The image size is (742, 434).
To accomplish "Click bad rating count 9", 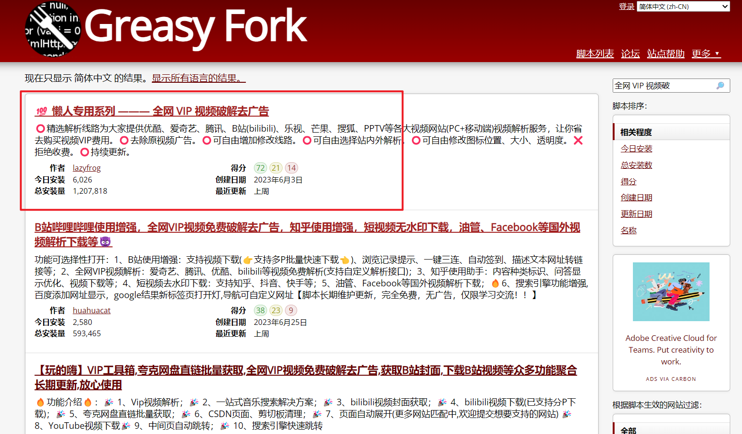I will tap(291, 310).
